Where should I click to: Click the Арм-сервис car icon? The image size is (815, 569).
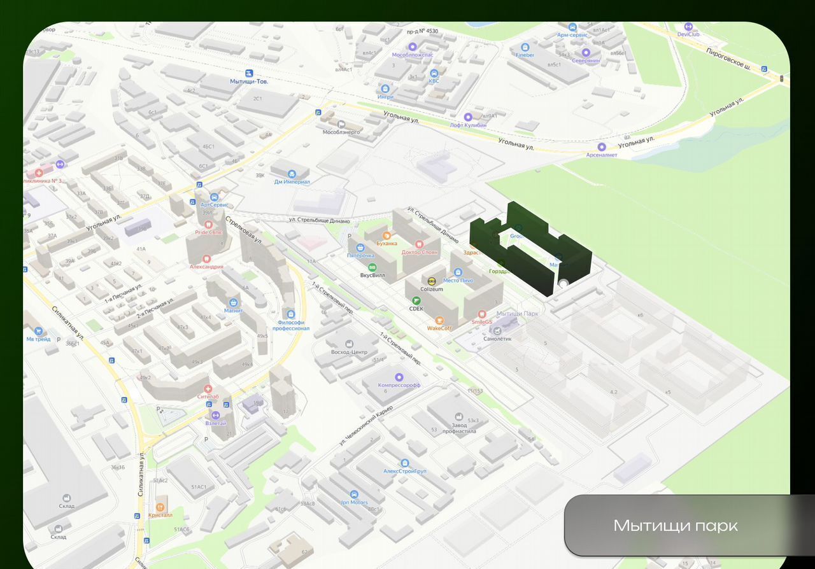[572, 27]
